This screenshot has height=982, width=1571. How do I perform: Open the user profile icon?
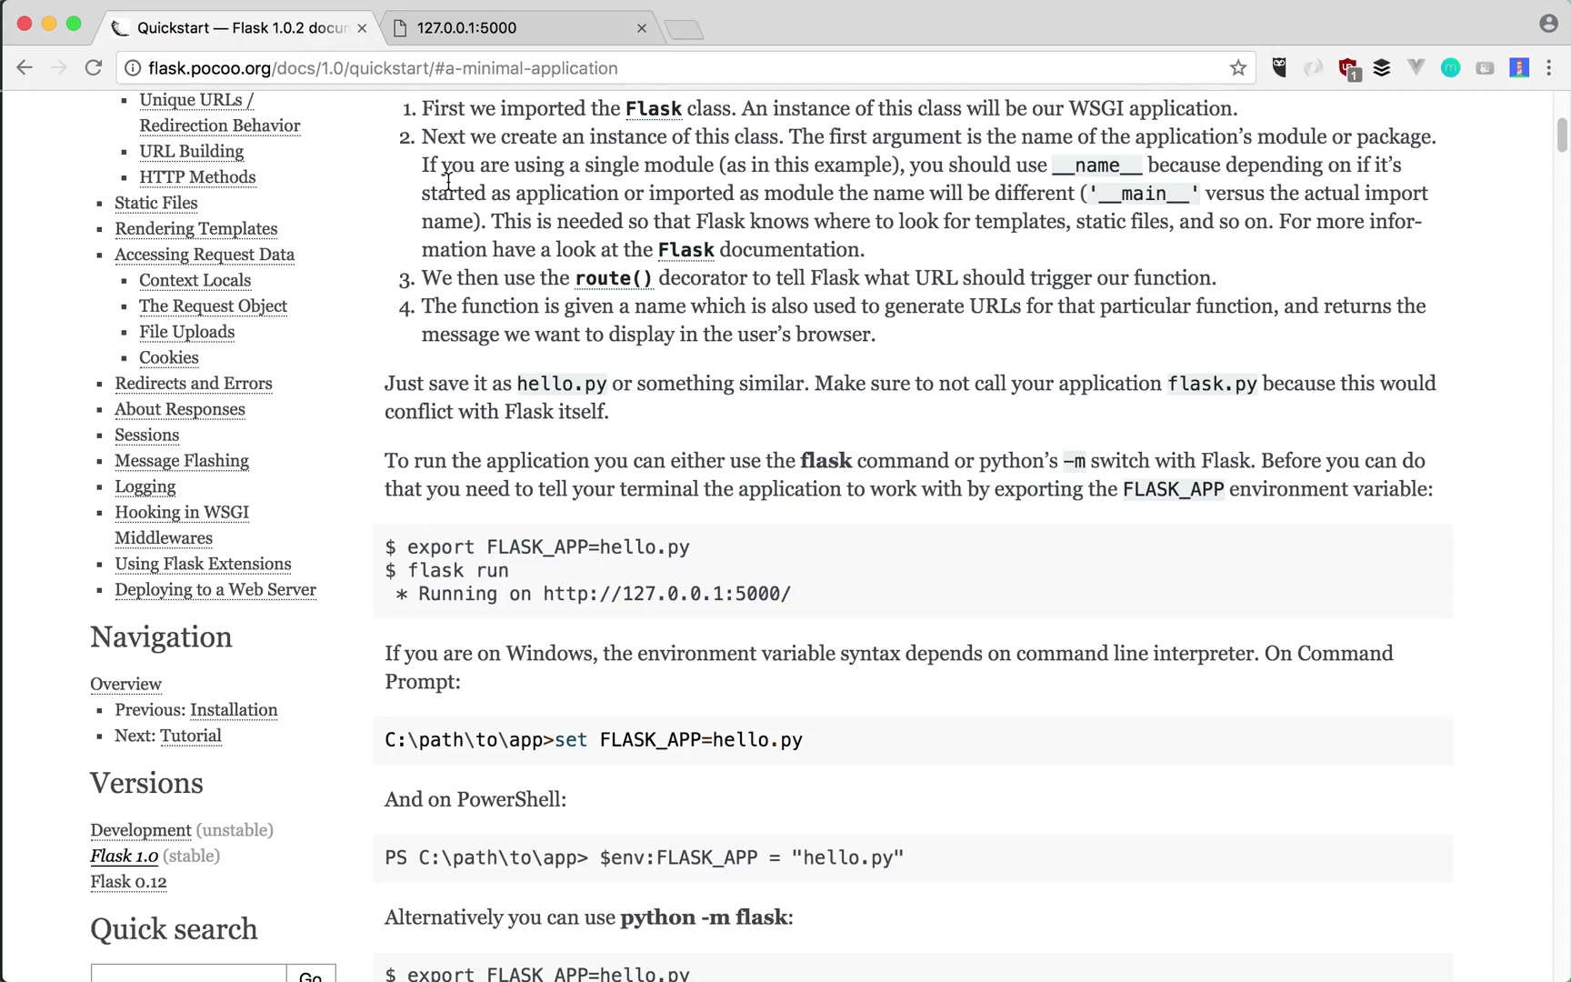pyautogui.click(x=1548, y=24)
